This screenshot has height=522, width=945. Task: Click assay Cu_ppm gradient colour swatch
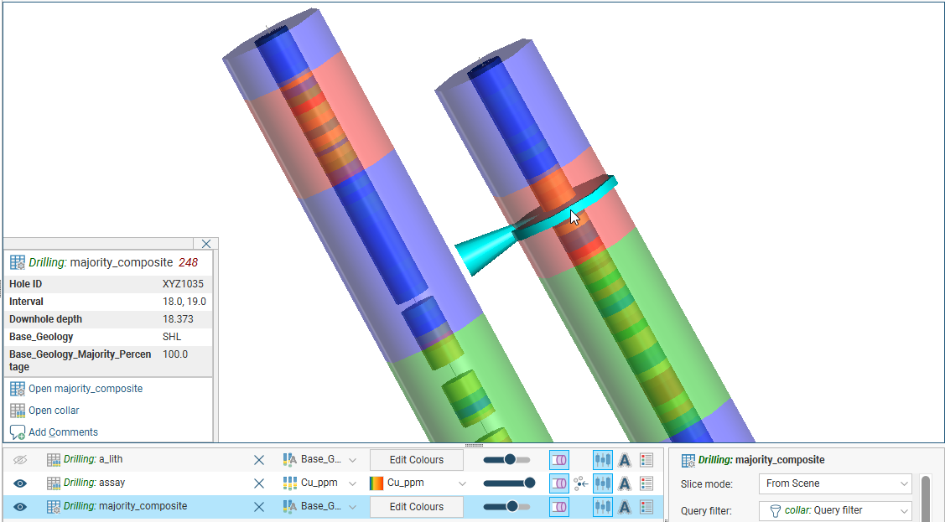pos(376,483)
